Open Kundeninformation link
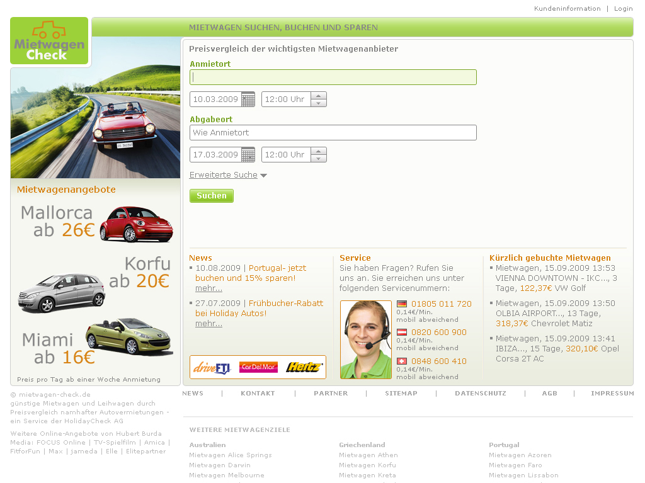The width and height of the screenshot is (645, 483). pos(568,8)
